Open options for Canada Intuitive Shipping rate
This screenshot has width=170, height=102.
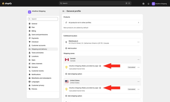click(x=139, y=67)
